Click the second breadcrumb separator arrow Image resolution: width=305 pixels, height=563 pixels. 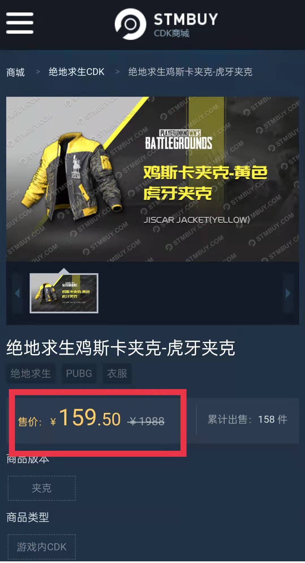point(117,72)
